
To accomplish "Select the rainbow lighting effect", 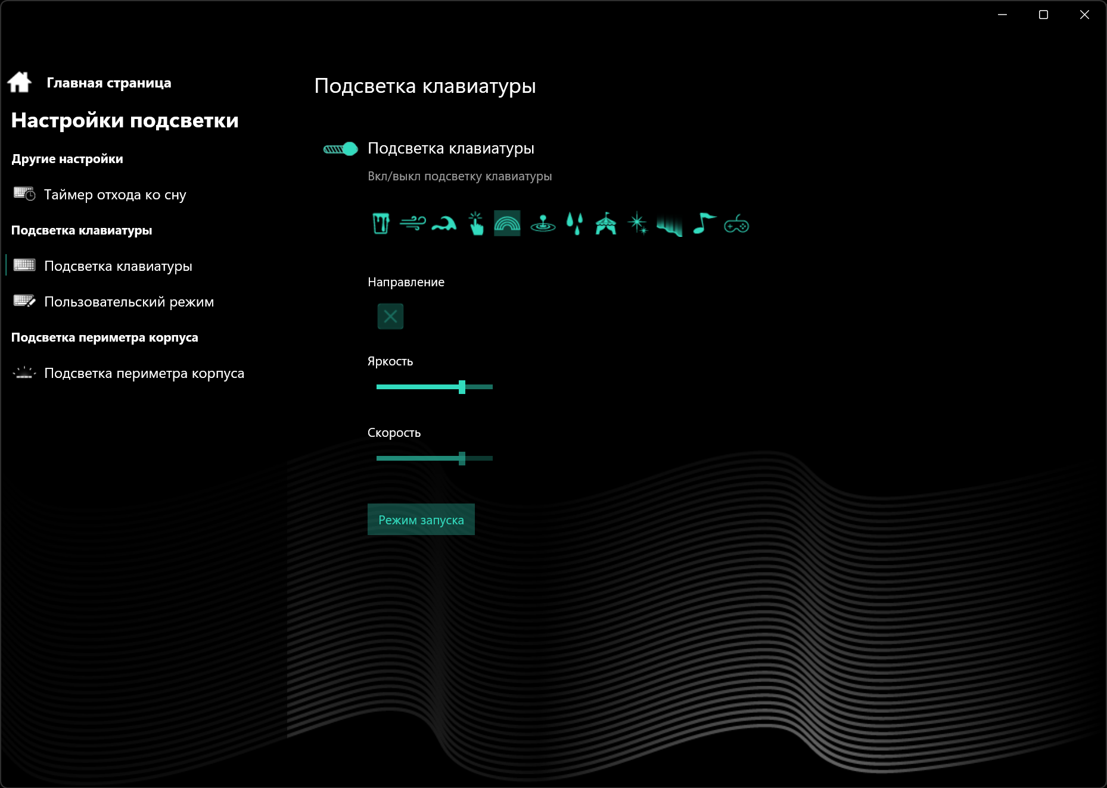I will coord(507,224).
